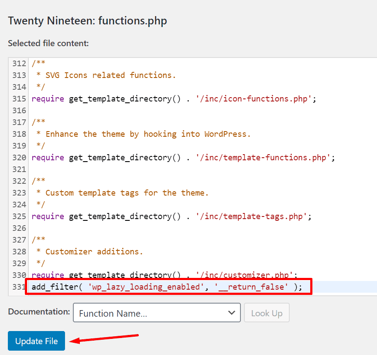Click get_template_directory() on line 315
Viewport: 377px width, 355px height.
coord(125,98)
